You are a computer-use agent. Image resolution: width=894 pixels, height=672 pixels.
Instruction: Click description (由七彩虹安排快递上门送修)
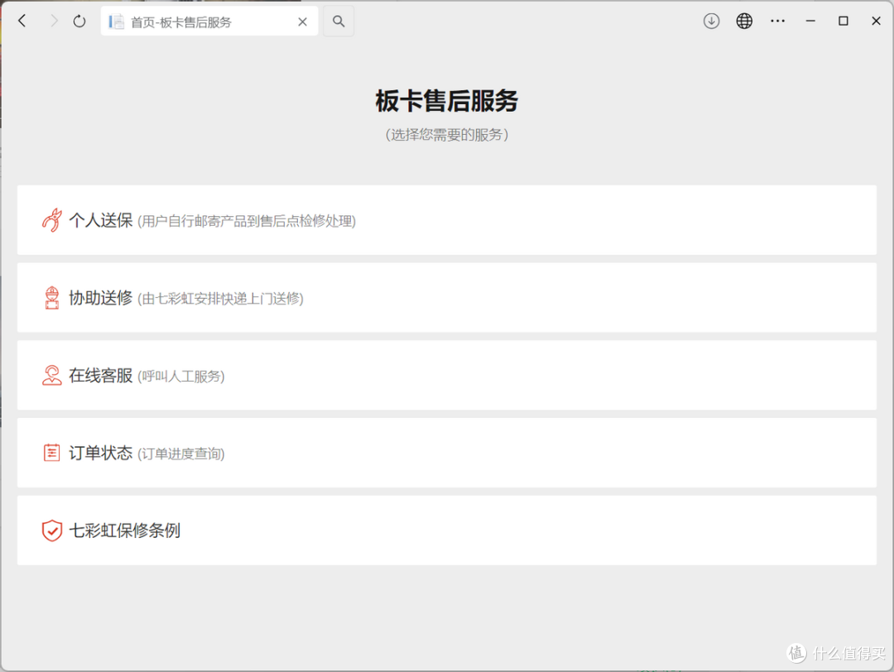[x=220, y=299]
